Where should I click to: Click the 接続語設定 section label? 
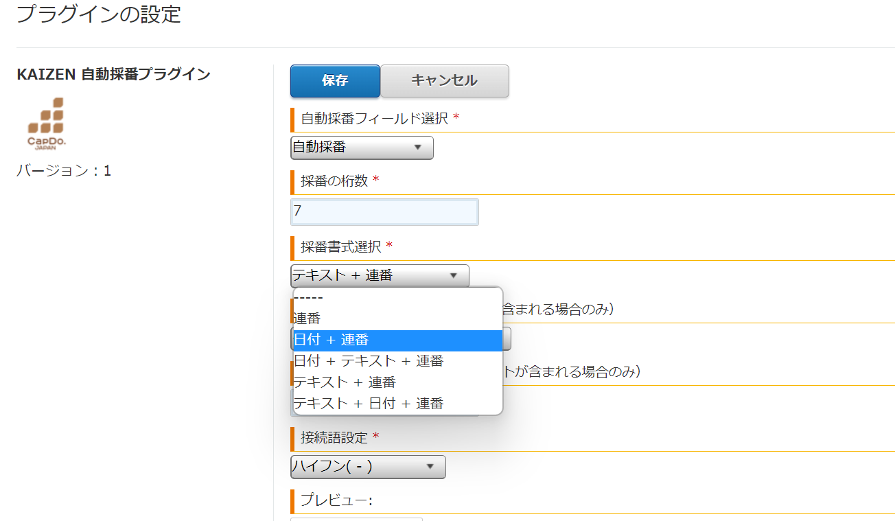pos(334,437)
